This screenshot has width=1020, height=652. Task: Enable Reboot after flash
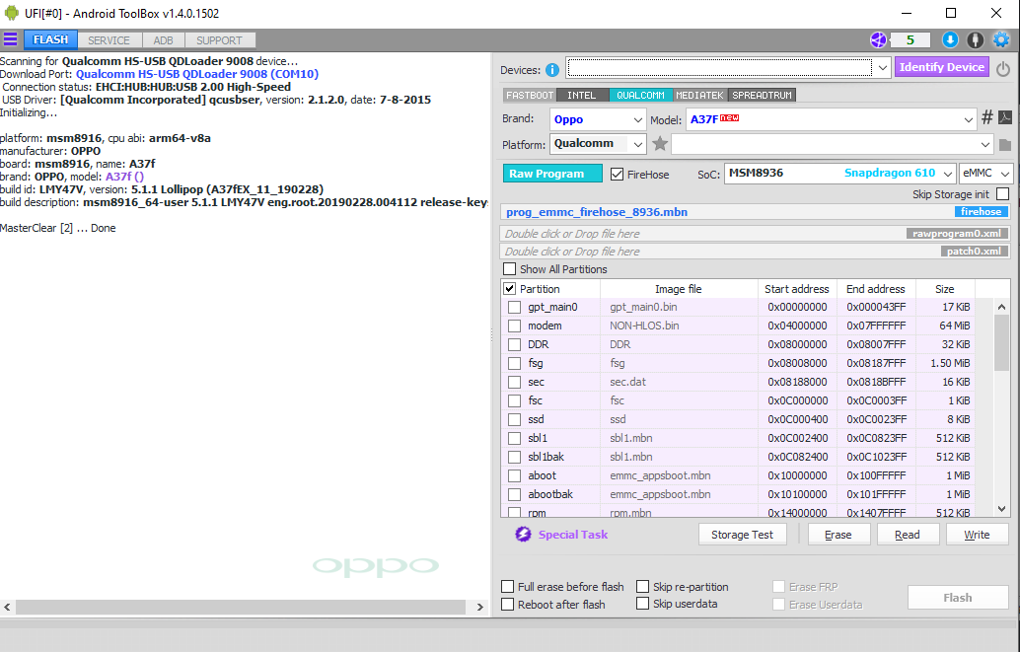point(507,604)
